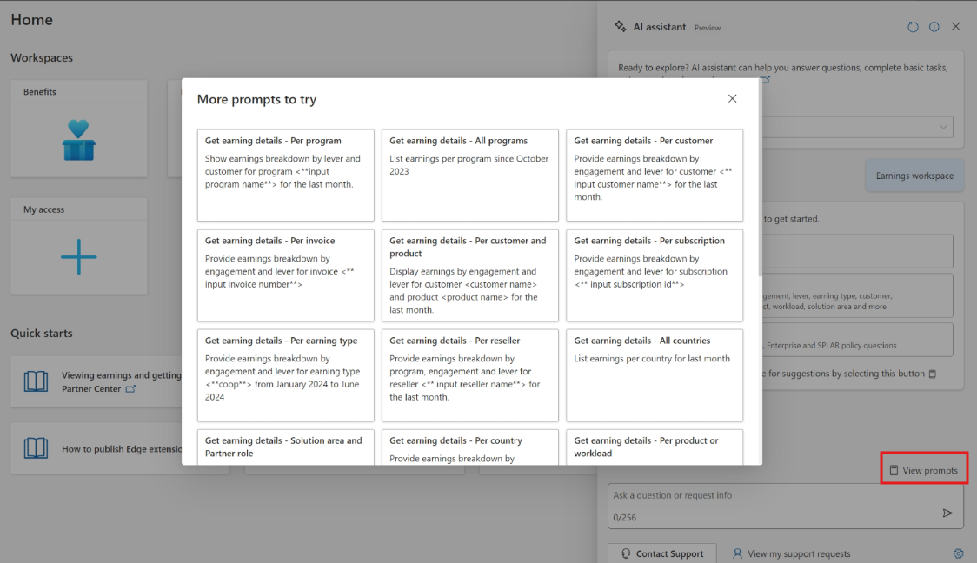Click the Benefits gift box icon

click(x=78, y=141)
